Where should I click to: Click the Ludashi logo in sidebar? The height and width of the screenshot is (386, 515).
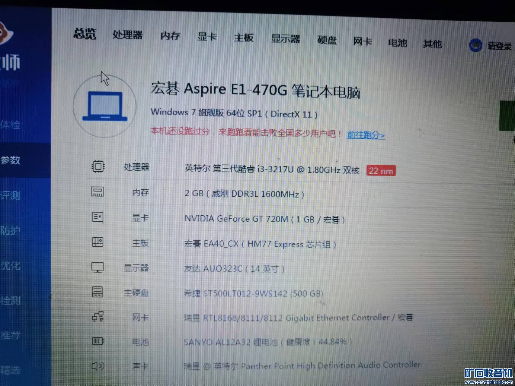click(x=6, y=33)
